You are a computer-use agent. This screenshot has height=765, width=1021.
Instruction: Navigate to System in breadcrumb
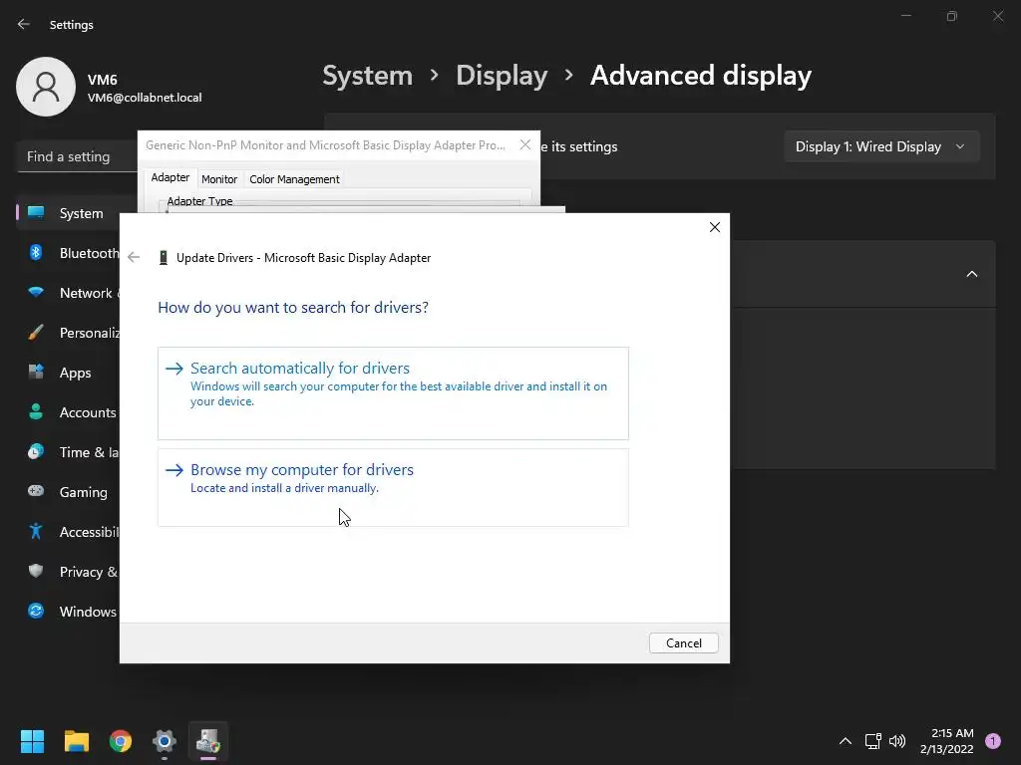click(x=367, y=76)
